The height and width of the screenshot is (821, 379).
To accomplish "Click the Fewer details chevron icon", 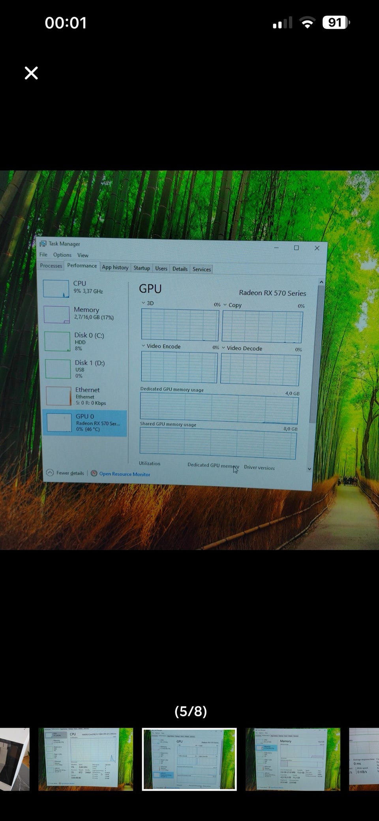I will click(x=50, y=472).
